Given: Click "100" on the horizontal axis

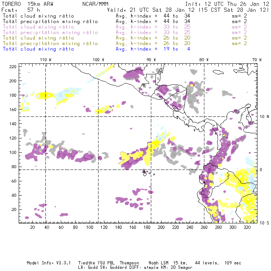Looking at the screenshot, I should click(90, 227).
